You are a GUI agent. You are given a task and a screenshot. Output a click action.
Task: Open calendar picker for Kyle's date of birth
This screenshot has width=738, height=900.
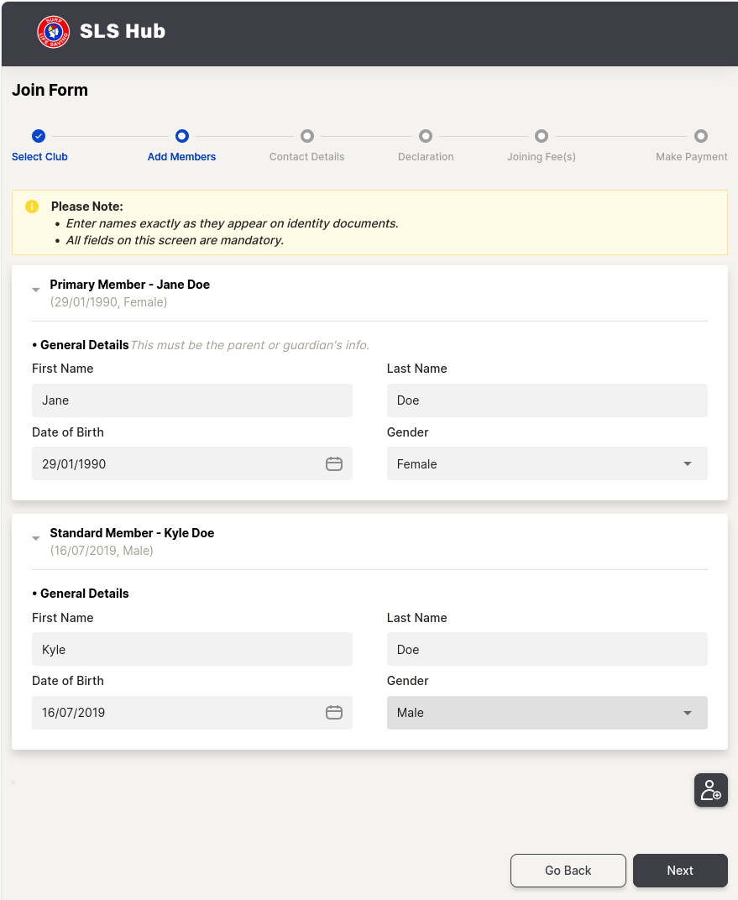point(334,712)
